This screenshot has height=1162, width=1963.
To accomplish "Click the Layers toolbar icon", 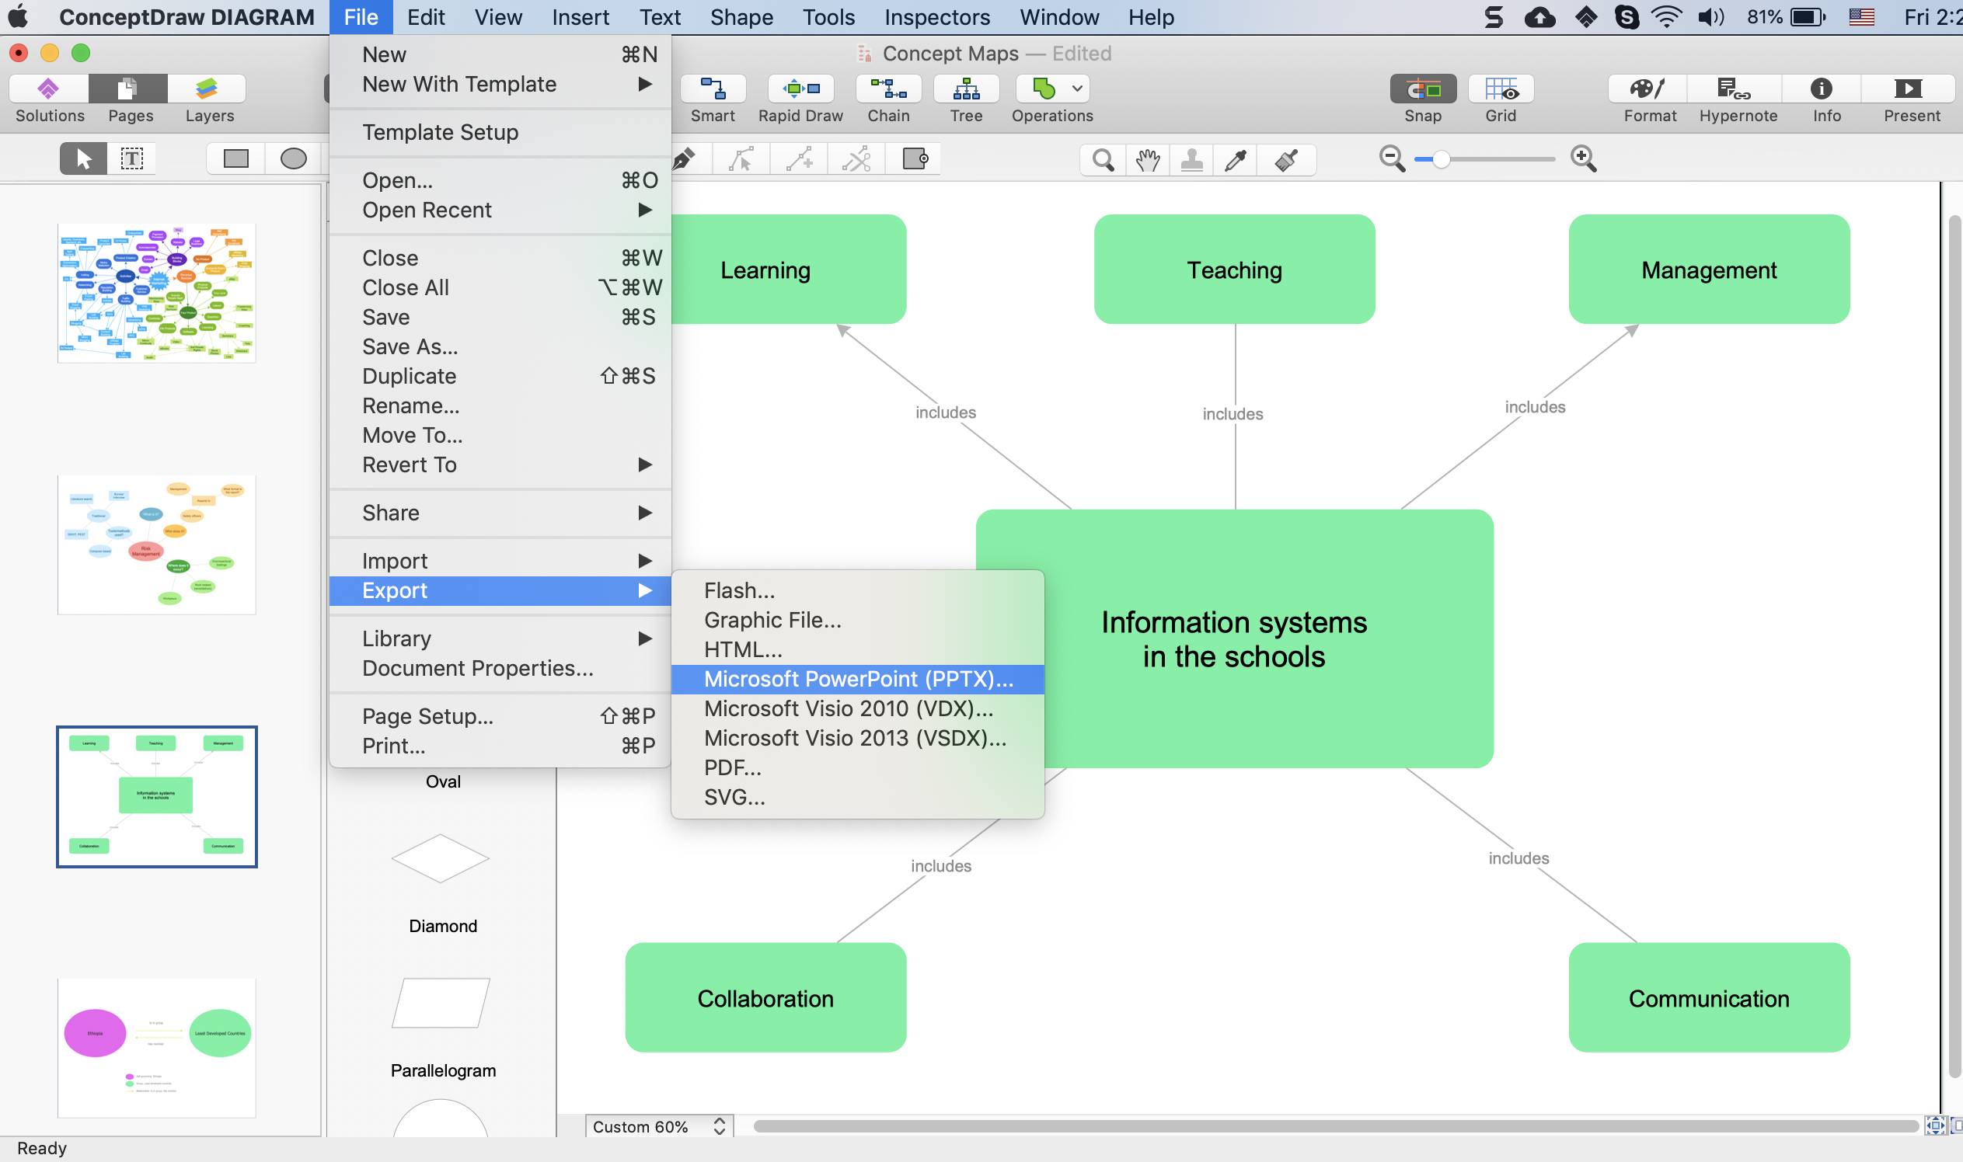I will click(x=208, y=90).
